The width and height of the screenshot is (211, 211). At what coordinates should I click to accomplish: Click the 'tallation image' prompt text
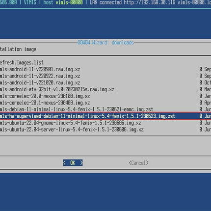tap(18, 49)
